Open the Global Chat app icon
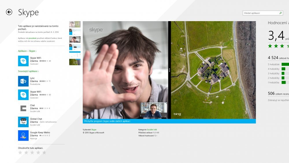The image size is (289, 163). click(x=23, y=122)
